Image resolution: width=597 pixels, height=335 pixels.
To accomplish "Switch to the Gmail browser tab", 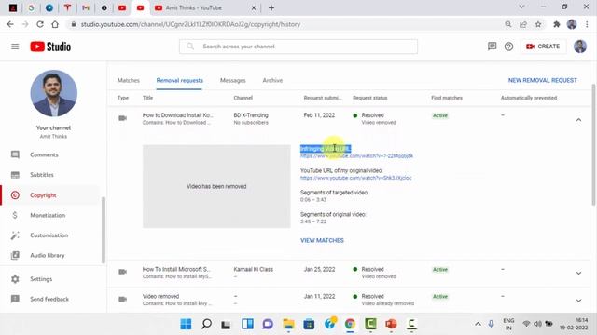I will (x=86, y=7).
